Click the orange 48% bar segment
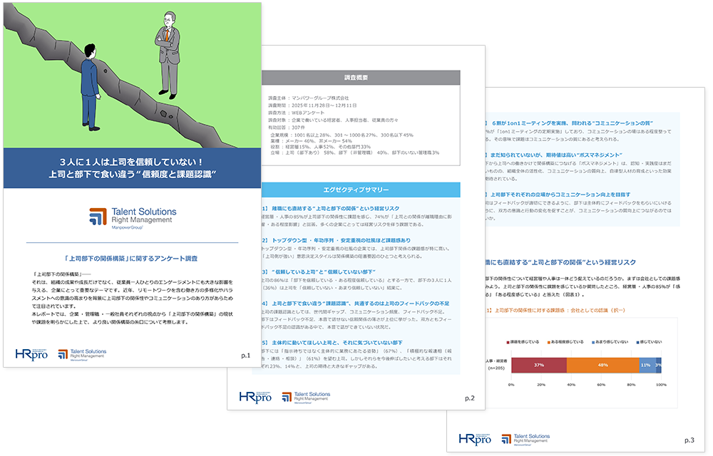Viewport: 713px width, 456px height. [602, 364]
